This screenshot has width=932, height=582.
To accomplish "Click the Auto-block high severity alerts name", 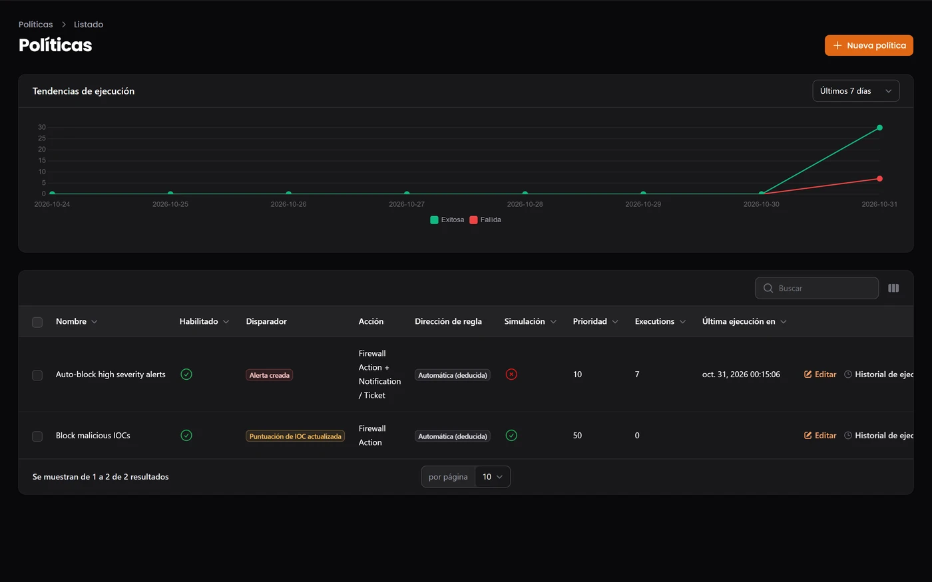I will (x=111, y=374).
